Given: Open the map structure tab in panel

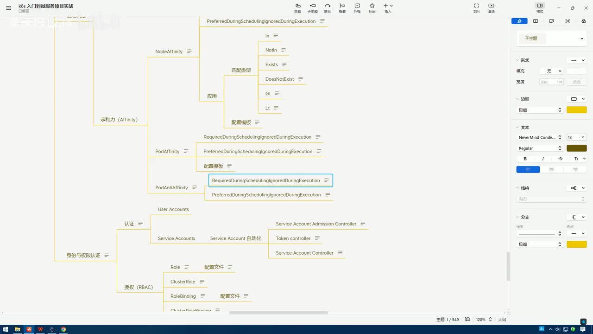Looking at the screenshot, I should pyautogui.click(x=568, y=21).
